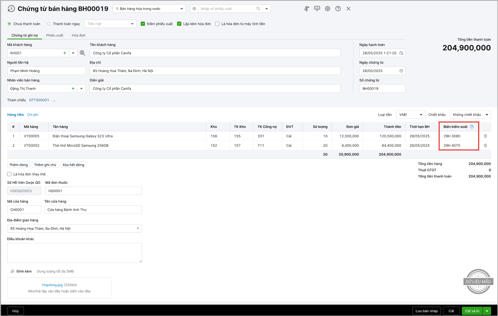Image resolution: width=498 pixels, height=316 pixels.
Task: Switch to the Chi phí tab
Action: coord(33,115)
